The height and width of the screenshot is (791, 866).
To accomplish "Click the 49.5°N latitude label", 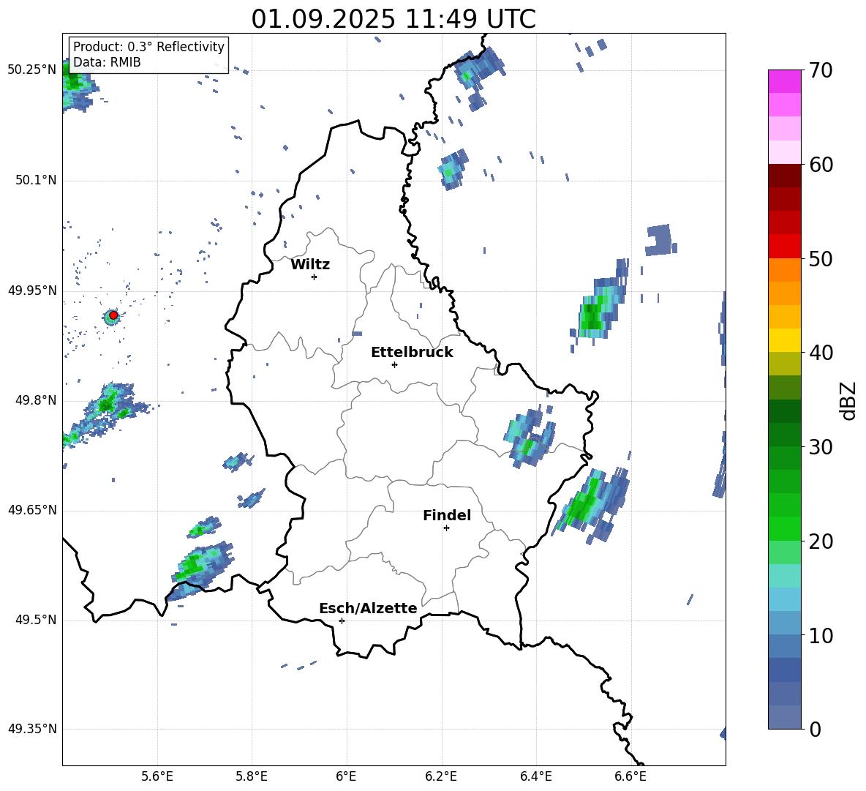I will click(36, 620).
